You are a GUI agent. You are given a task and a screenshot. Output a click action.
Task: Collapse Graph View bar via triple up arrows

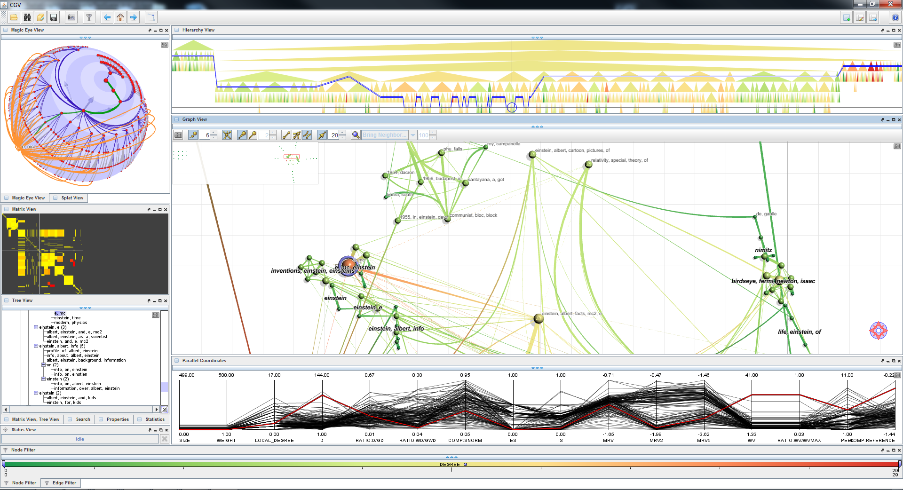click(537, 126)
